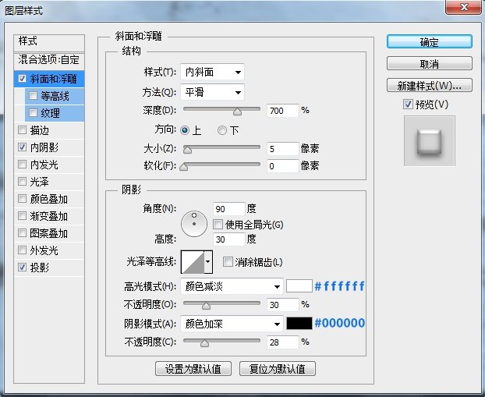
Task: Open the 阴影模式 dropdown showing 颜色加深
Action: (x=232, y=324)
